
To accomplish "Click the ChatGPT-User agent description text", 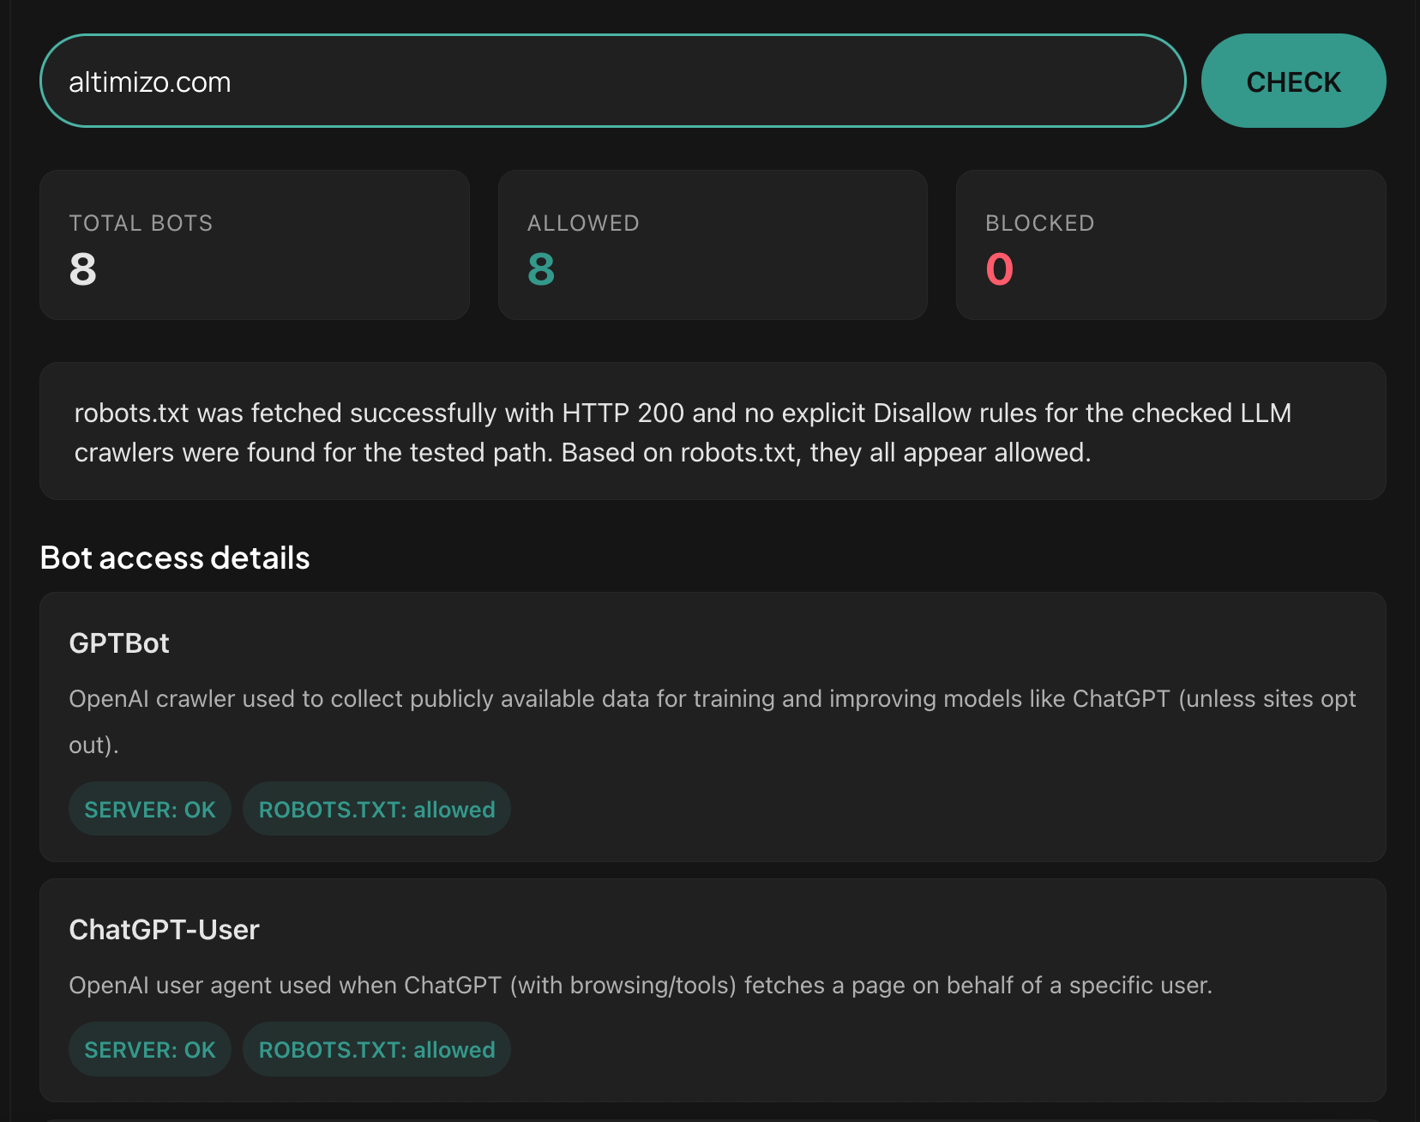I will 641,985.
